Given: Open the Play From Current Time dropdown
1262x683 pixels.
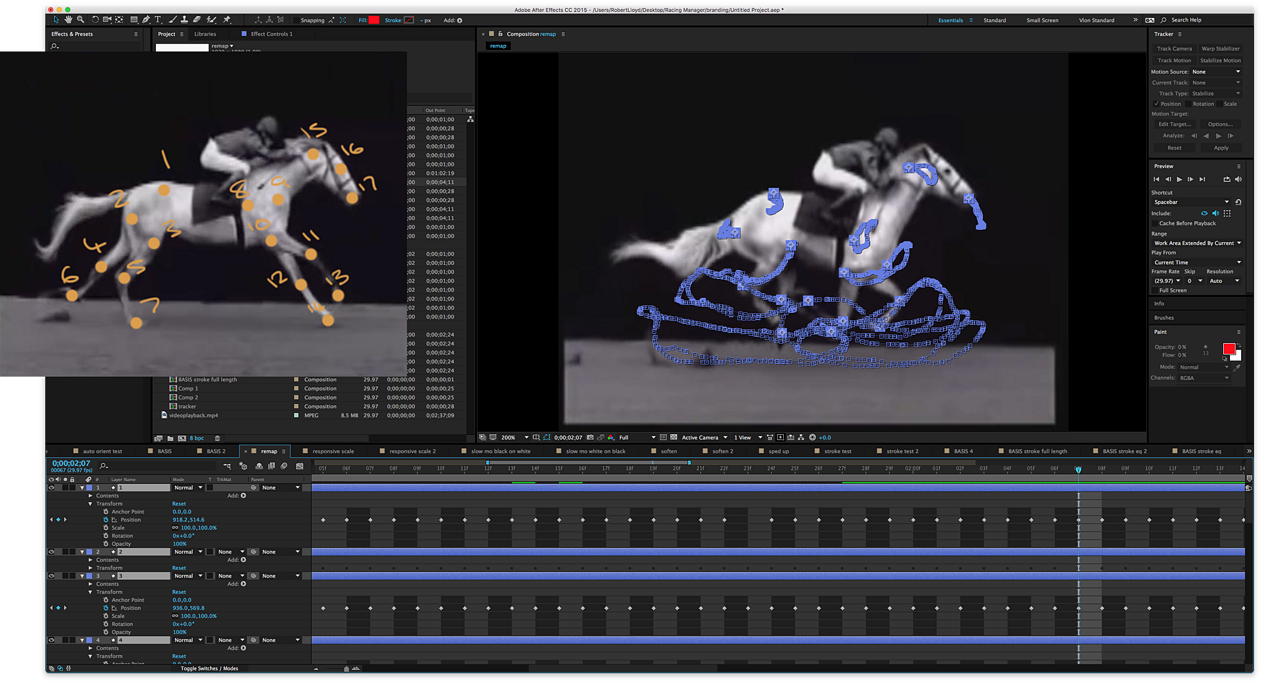Looking at the screenshot, I should point(1197,262).
